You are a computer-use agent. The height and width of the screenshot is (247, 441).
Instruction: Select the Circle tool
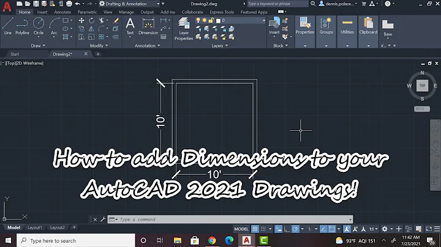coord(39,26)
